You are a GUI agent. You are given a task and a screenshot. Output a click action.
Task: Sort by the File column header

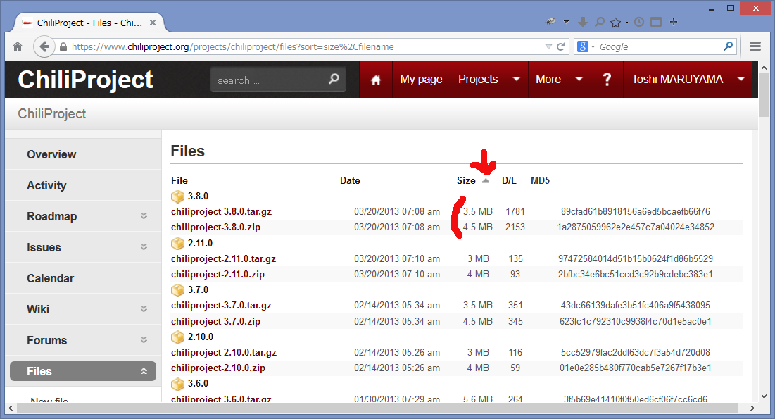coord(179,180)
